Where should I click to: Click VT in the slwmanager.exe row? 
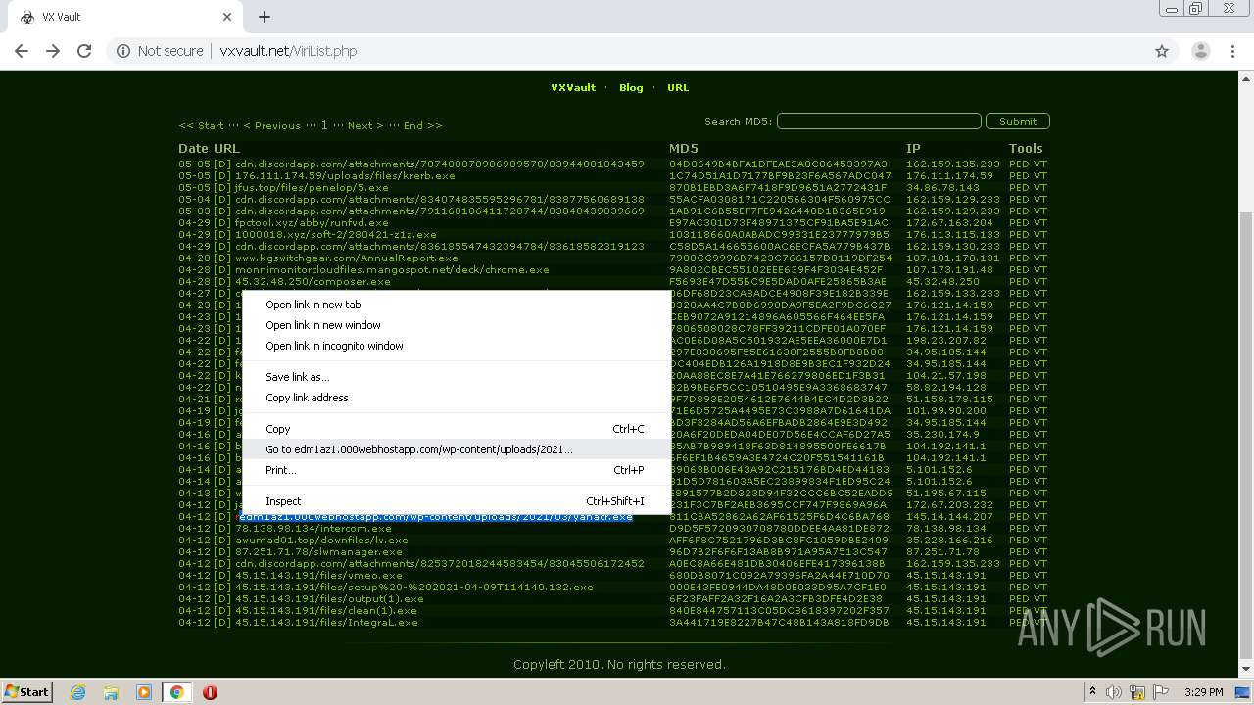click(x=1040, y=551)
